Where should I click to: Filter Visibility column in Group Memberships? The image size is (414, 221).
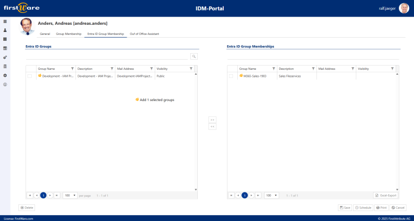point(392,69)
